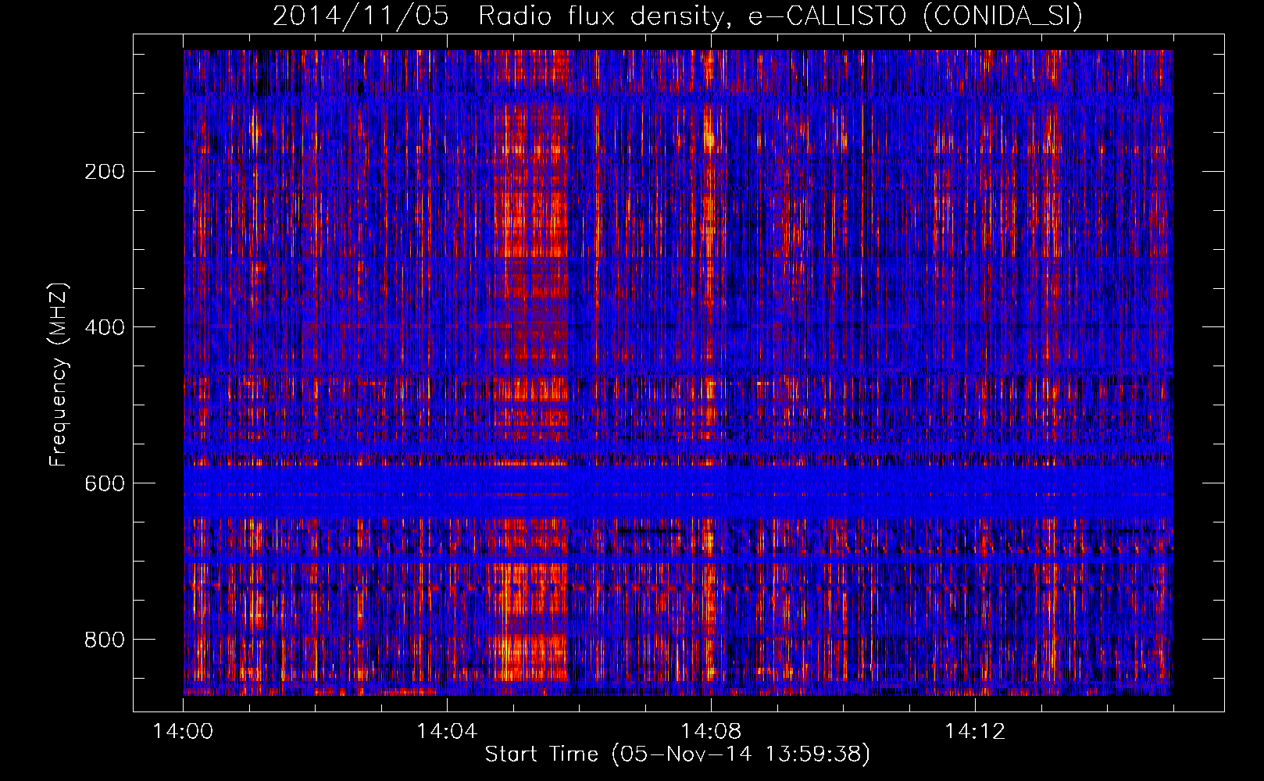Screen dimensions: 1264x781
Task: Click the 600 frequency tick label
Action: (104, 483)
